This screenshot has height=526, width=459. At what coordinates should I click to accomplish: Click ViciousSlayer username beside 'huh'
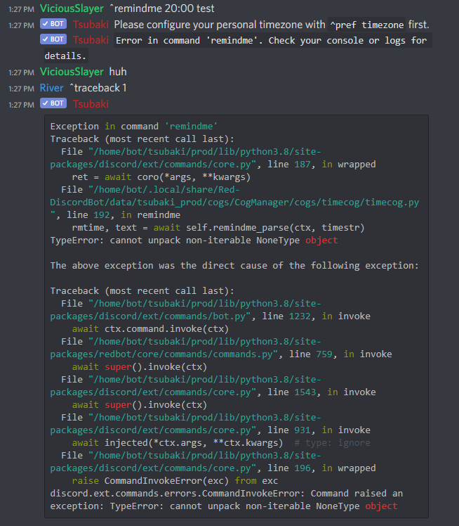[x=72, y=72]
